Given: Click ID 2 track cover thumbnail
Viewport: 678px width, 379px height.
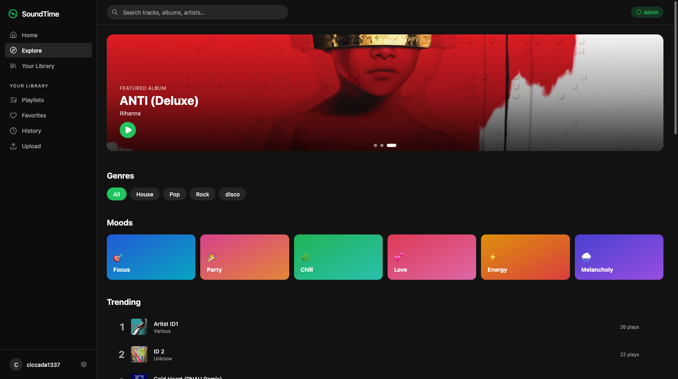Looking at the screenshot, I should coord(139,354).
